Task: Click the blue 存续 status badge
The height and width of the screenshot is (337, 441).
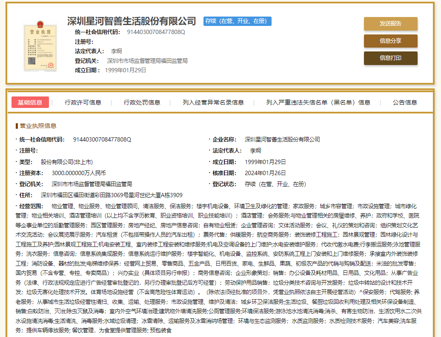Action: [x=237, y=21]
